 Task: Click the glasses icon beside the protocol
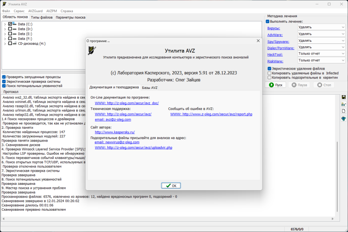point(344,104)
